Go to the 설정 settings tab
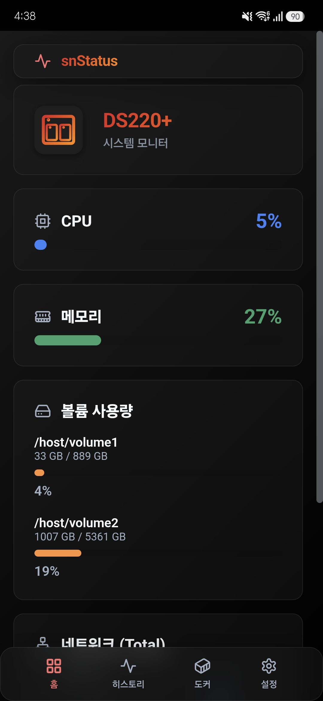Screen dimensions: 323x701 269,673
